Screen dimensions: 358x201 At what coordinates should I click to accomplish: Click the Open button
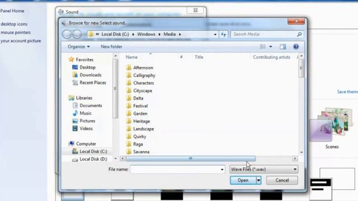click(x=243, y=180)
